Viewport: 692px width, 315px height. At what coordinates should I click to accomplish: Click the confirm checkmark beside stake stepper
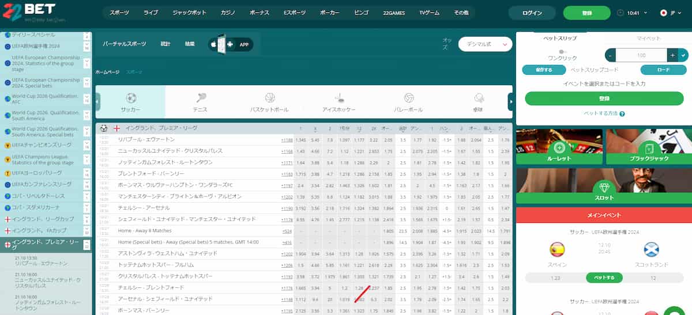coord(683,55)
